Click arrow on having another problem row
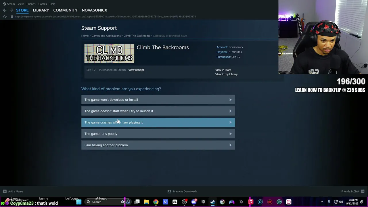Screen dimensions: 368x207 pyautogui.click(x=231, y=145)
